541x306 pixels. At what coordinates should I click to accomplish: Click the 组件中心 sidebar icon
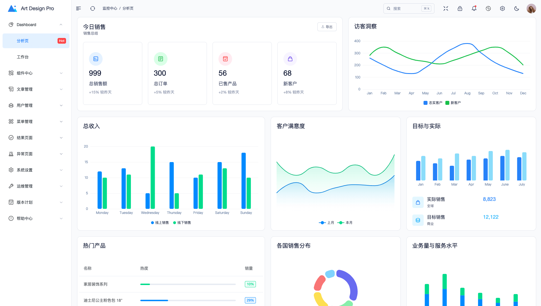tap(11, 73)
